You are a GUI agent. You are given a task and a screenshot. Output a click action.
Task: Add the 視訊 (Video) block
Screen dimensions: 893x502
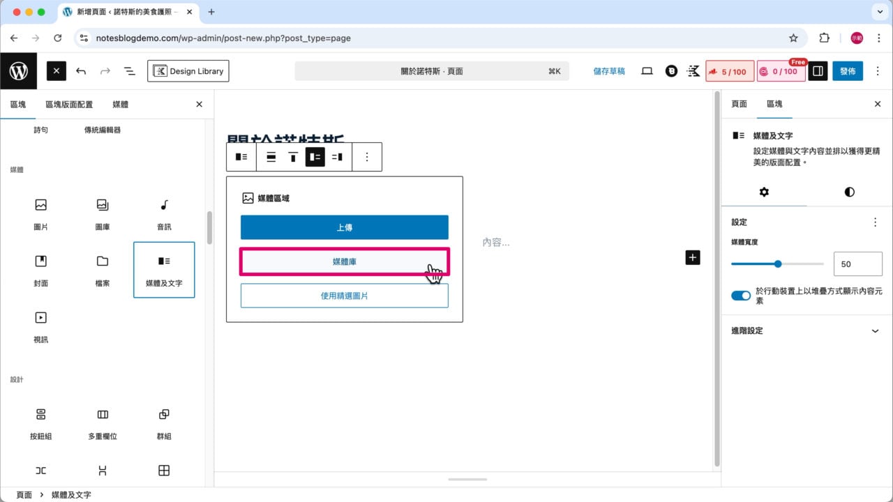[41, 326]
